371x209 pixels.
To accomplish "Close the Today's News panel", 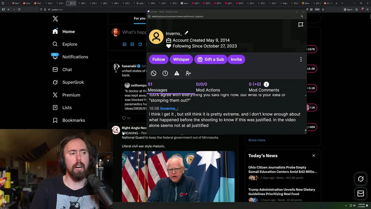I will 314,156.
